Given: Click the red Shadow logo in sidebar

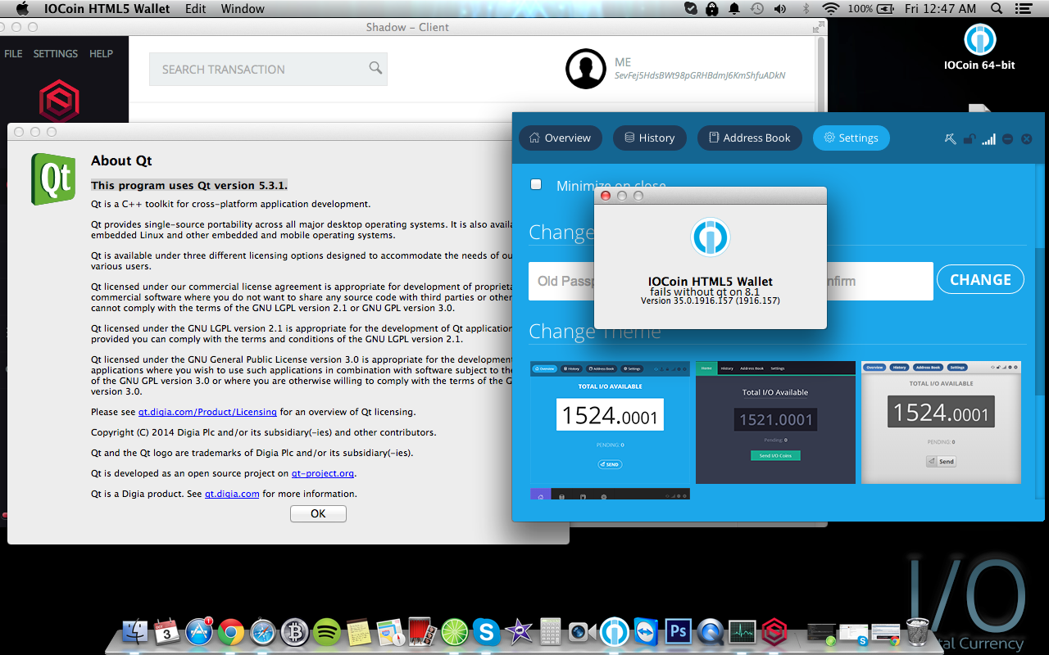Looking at the screenshot, I should 59,102.
